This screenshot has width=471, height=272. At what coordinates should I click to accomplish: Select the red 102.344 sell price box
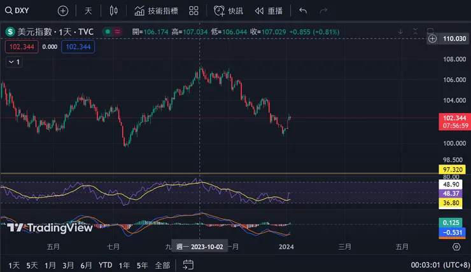click(x=22, y=47)
